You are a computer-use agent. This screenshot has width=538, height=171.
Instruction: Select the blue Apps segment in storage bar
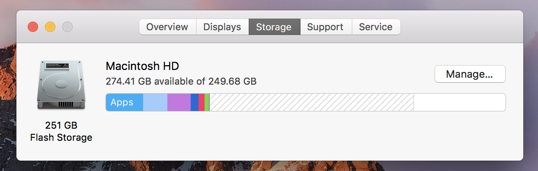pos(125,102)
